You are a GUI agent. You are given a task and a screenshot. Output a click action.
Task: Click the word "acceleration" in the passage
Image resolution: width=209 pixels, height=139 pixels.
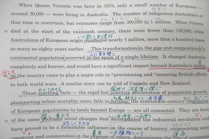pos(146,93)
